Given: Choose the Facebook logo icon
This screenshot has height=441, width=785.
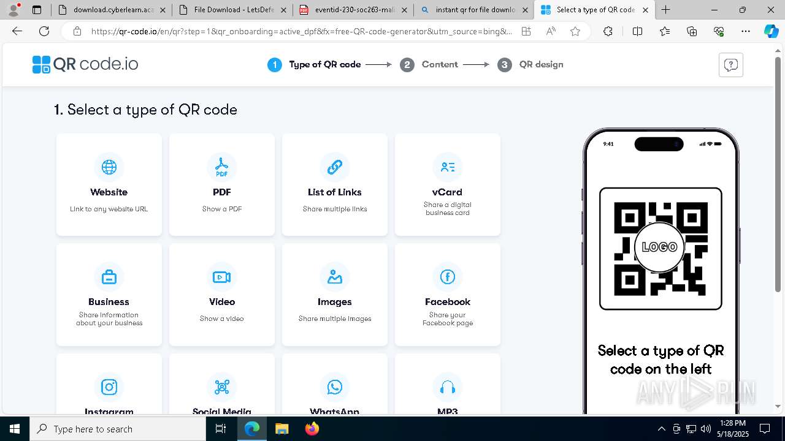Looking at the screenshot, I should (448, 277).
